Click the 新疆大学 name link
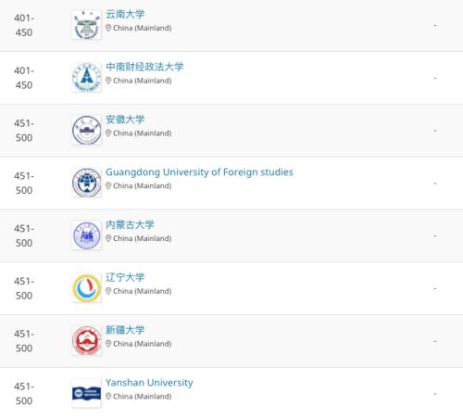 click(125, 330)
